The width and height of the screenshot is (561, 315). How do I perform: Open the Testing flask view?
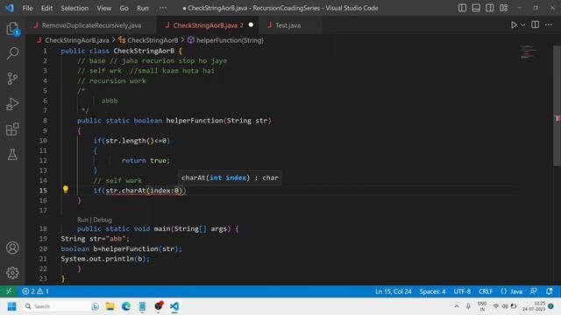point(12,155)
